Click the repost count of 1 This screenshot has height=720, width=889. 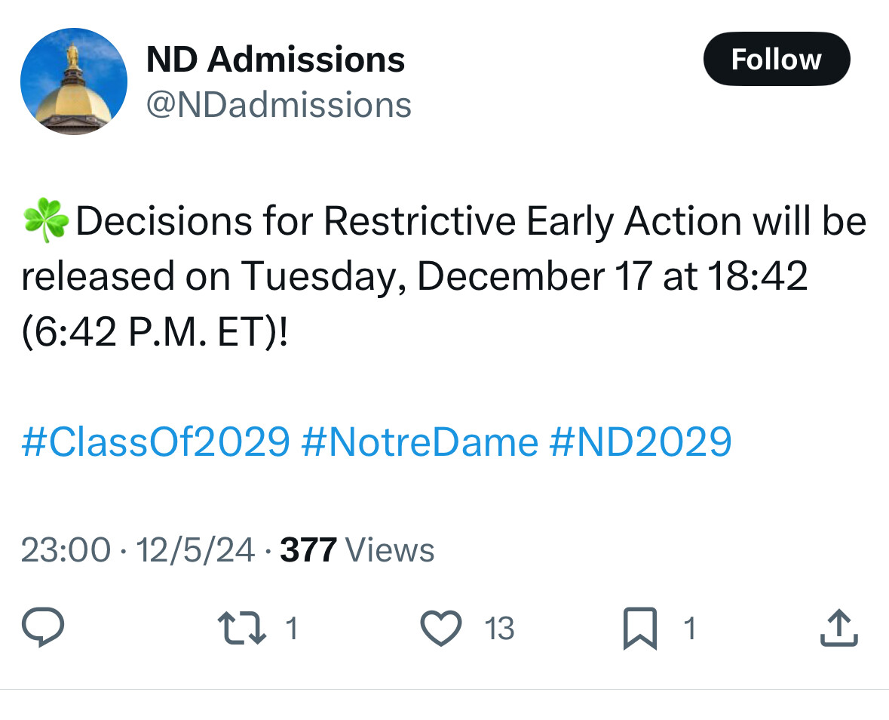292,628
